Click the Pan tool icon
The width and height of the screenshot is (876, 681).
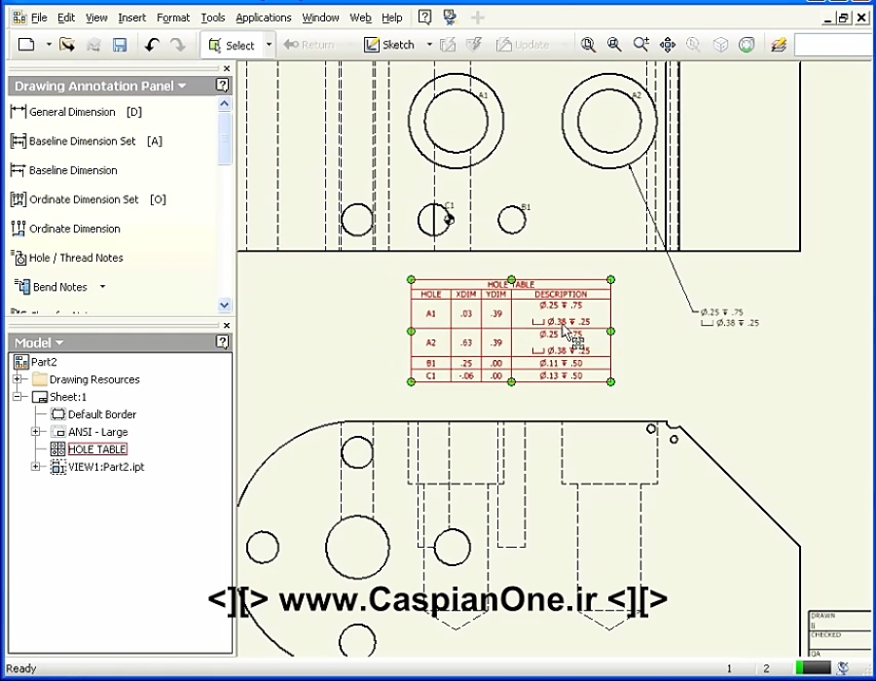[666, 44]
